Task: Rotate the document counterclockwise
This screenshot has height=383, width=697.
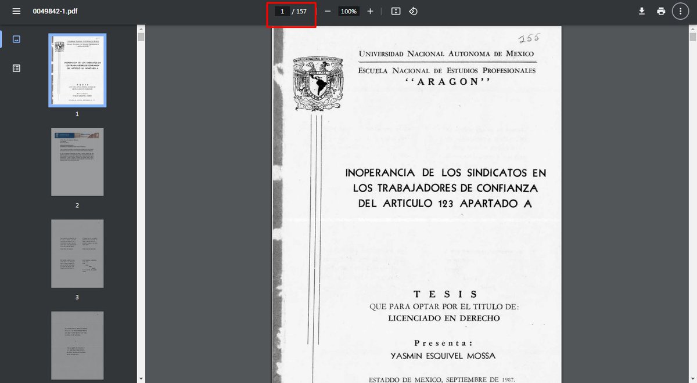Action: (x=413, y=11)
